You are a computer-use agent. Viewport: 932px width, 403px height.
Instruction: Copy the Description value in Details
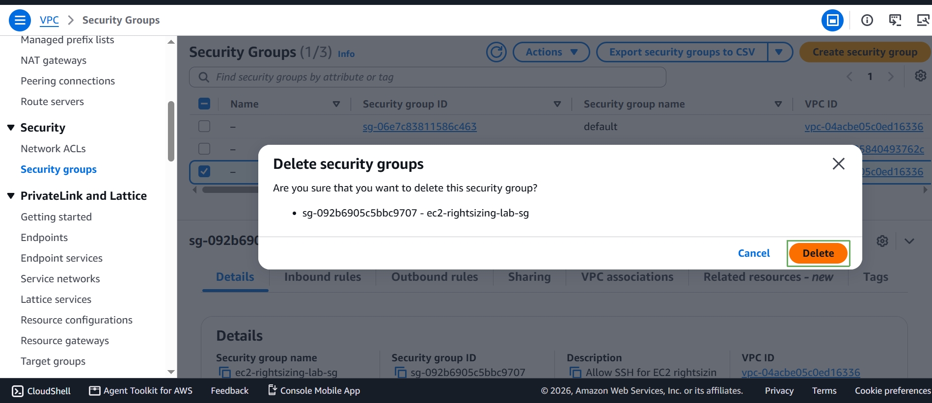pos(575,373)
